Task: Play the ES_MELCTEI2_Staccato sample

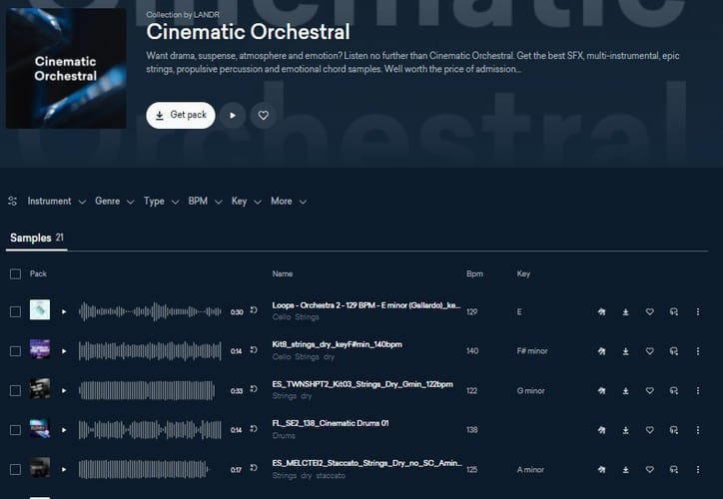Action: tap(64, 469)
